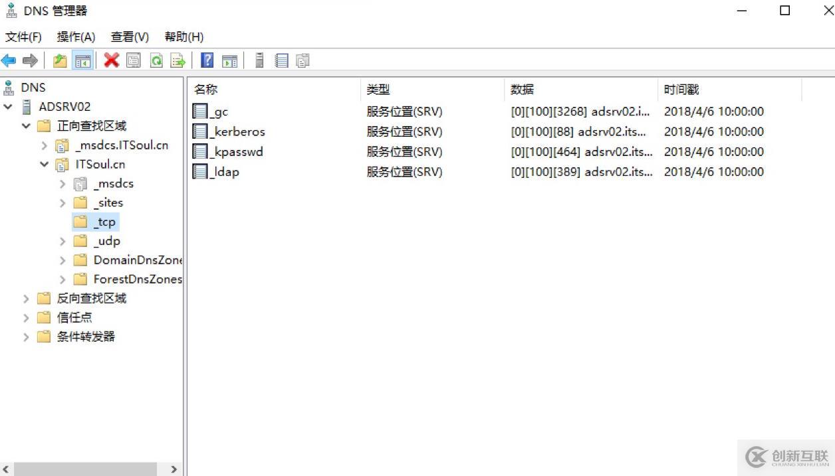Click the DNS Manager title bar icon
Image resolution: width=835 pixels, height=476 pixels.
[x=11, y=11]
